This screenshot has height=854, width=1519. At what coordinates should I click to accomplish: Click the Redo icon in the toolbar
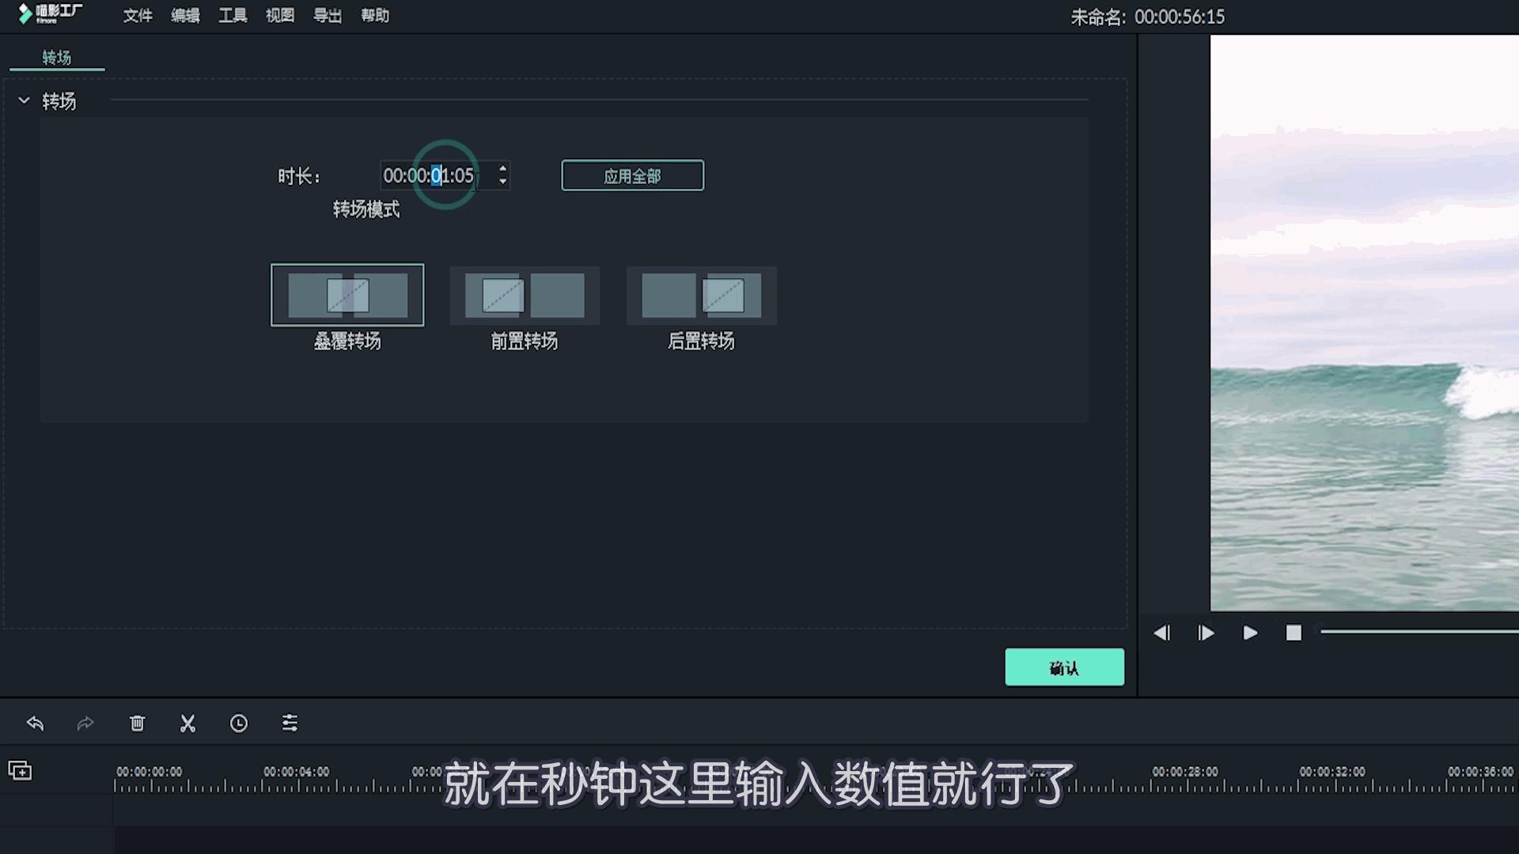point(85,723)
